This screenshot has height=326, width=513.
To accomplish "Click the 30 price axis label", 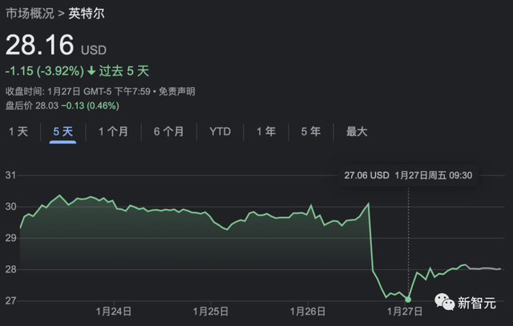I will click(10, 207).
